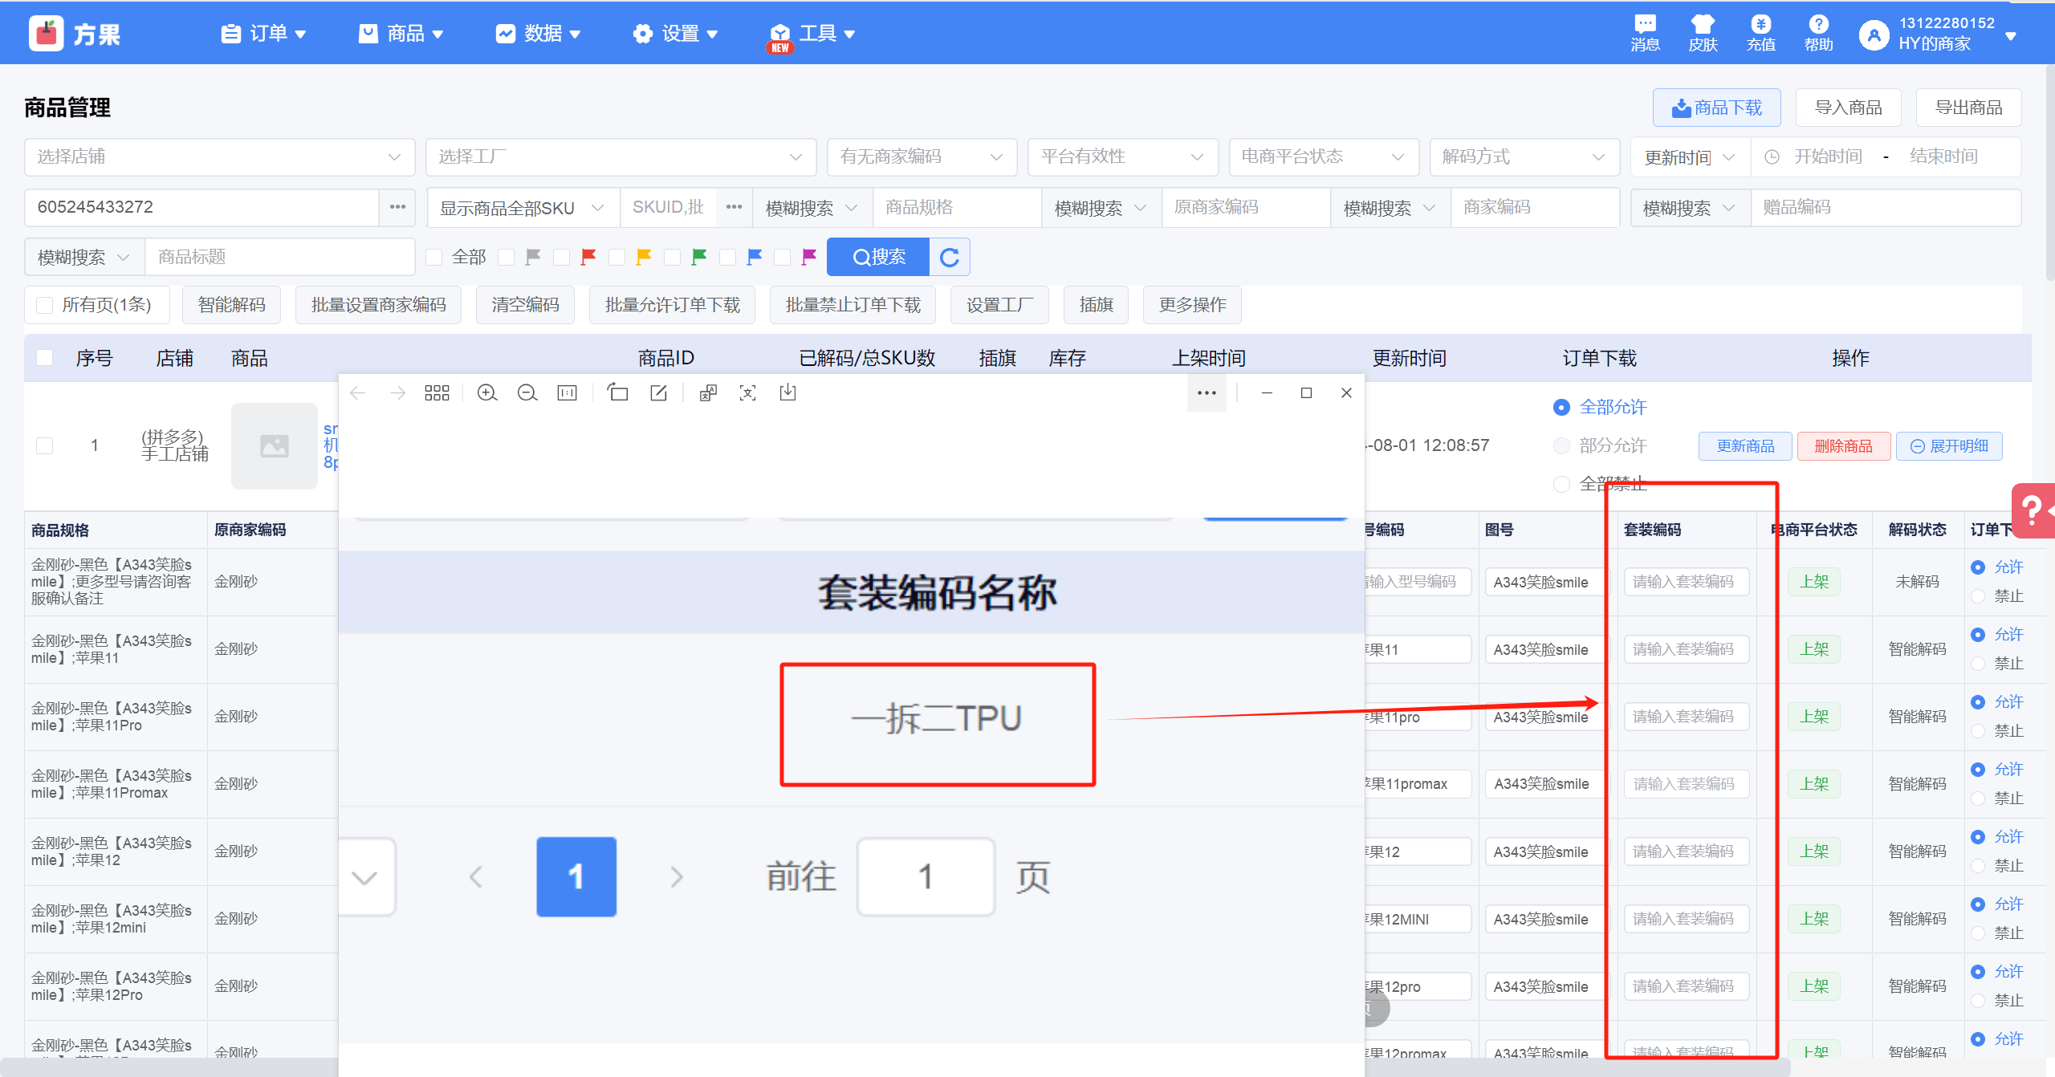Image resolution: width=2055 pixels, height=1077 pixels.
Task: Click edit pencil icon in image viewer
Action: click(x=658, y=392)
